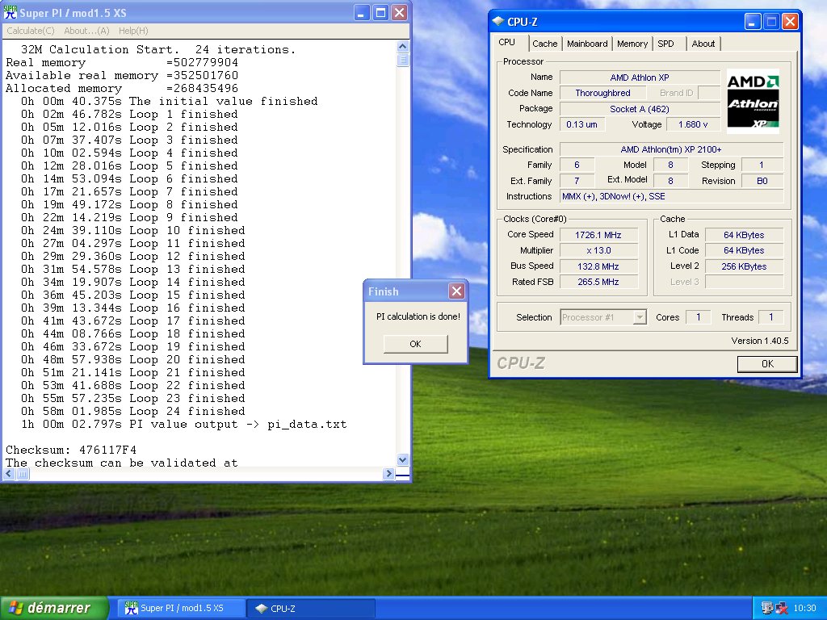Switch to the About tab in CPU-Z
This screenshot has width=827, height=620.
(703, 44)
